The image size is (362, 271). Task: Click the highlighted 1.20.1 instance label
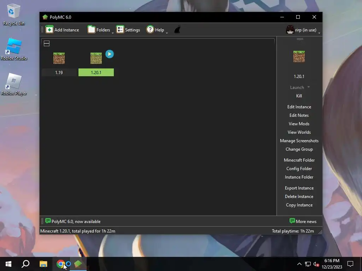tap(96, 72)
